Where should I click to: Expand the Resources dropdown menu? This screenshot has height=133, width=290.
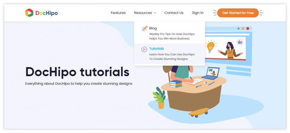145,13
